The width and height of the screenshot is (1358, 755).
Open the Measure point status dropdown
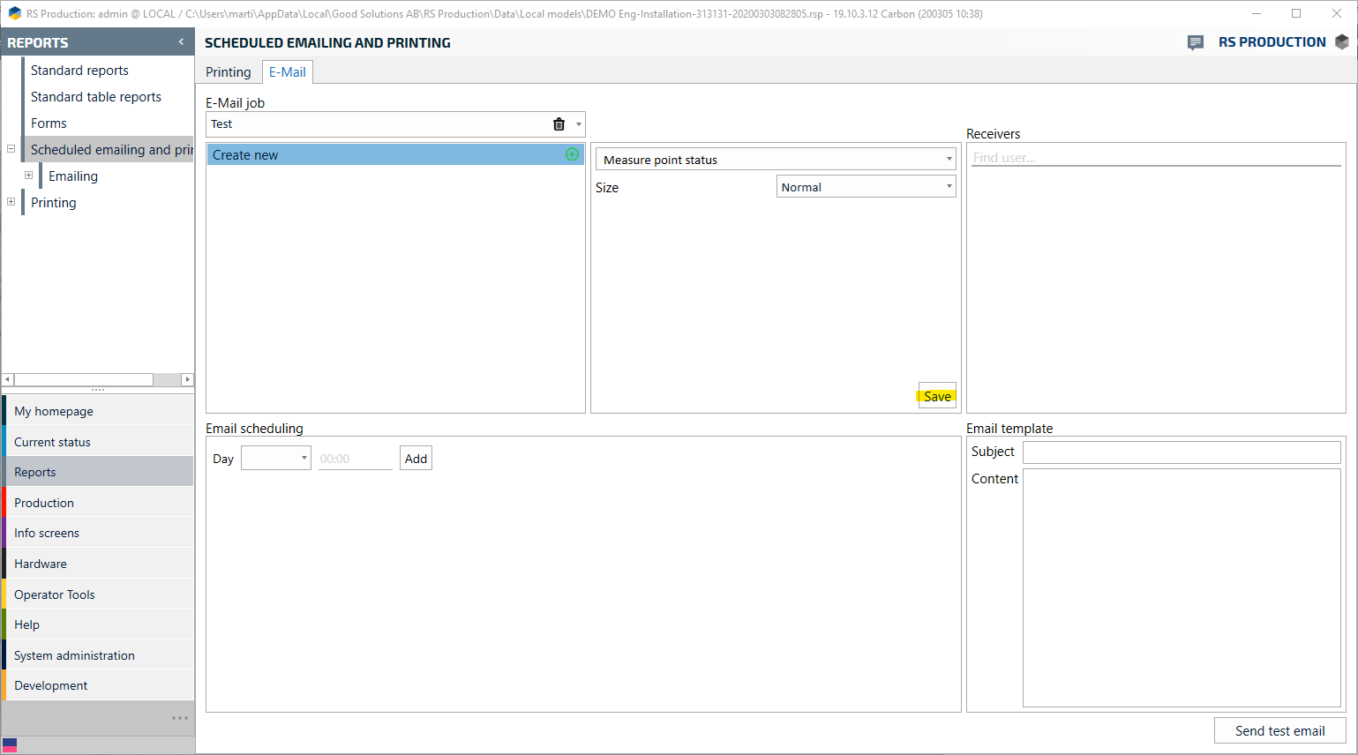point(949,160)
